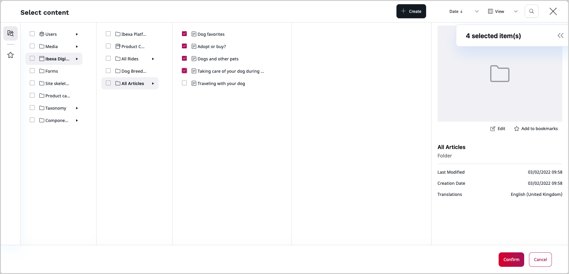The width and height of the screenshot is (569, 274).
Task: Expand the All Rides folder
Action: pos(153,59)
